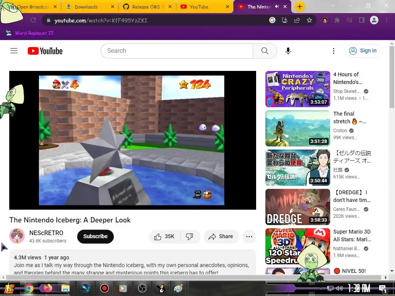
Task: Open File Explorer from the taskbar
Action: [x=65, y=288]
